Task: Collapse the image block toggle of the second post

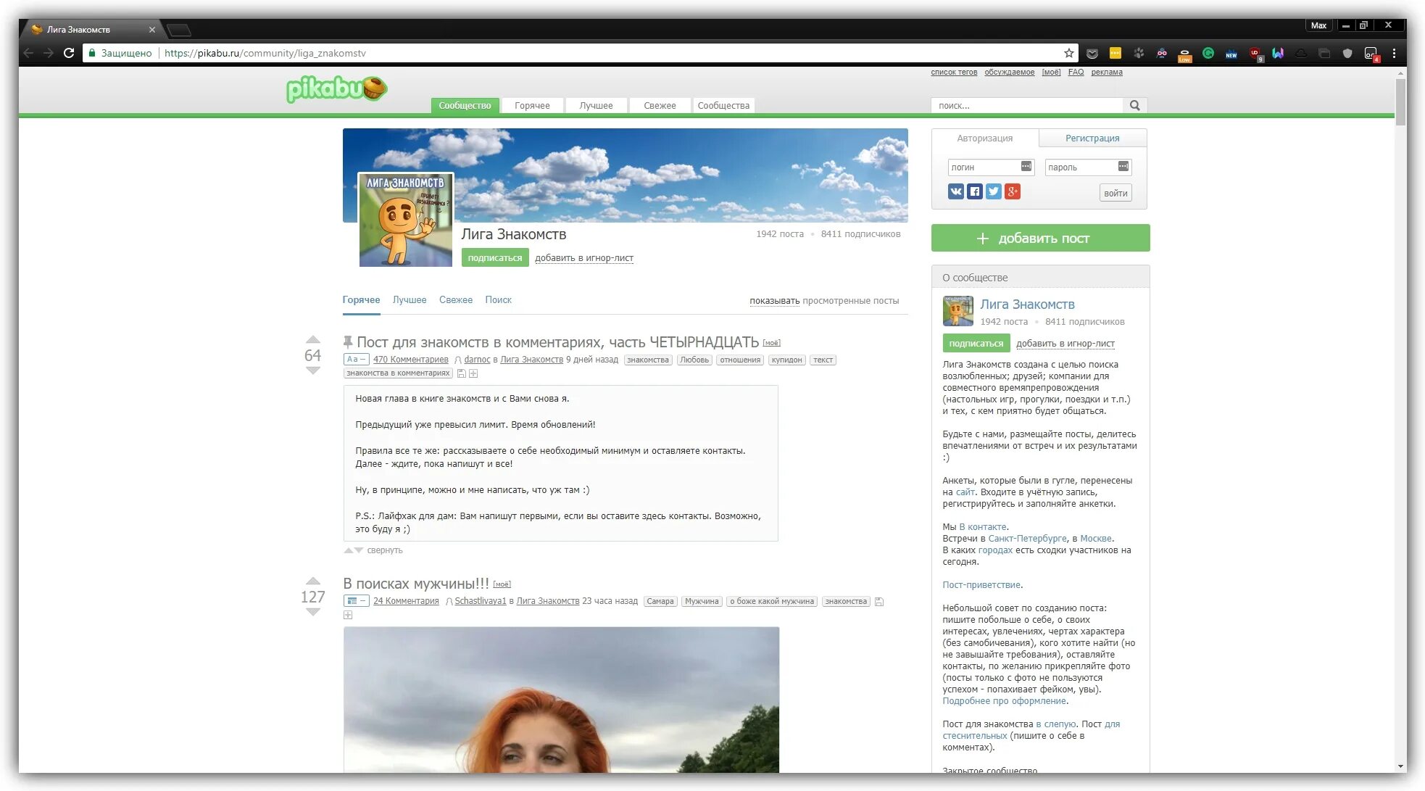Action: 356,600
